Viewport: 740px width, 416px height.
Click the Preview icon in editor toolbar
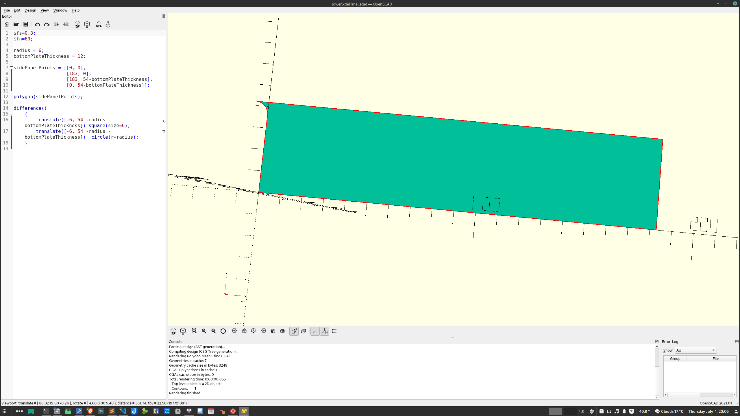77,25
